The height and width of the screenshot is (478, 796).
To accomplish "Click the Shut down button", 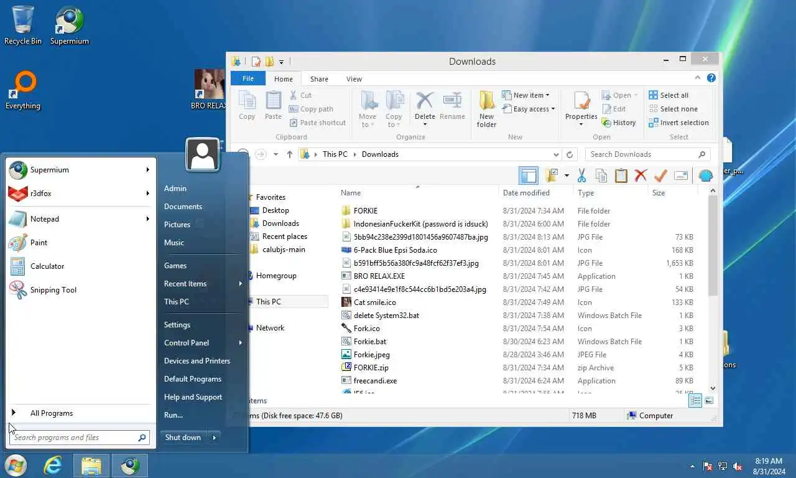I will coord(183,438).
